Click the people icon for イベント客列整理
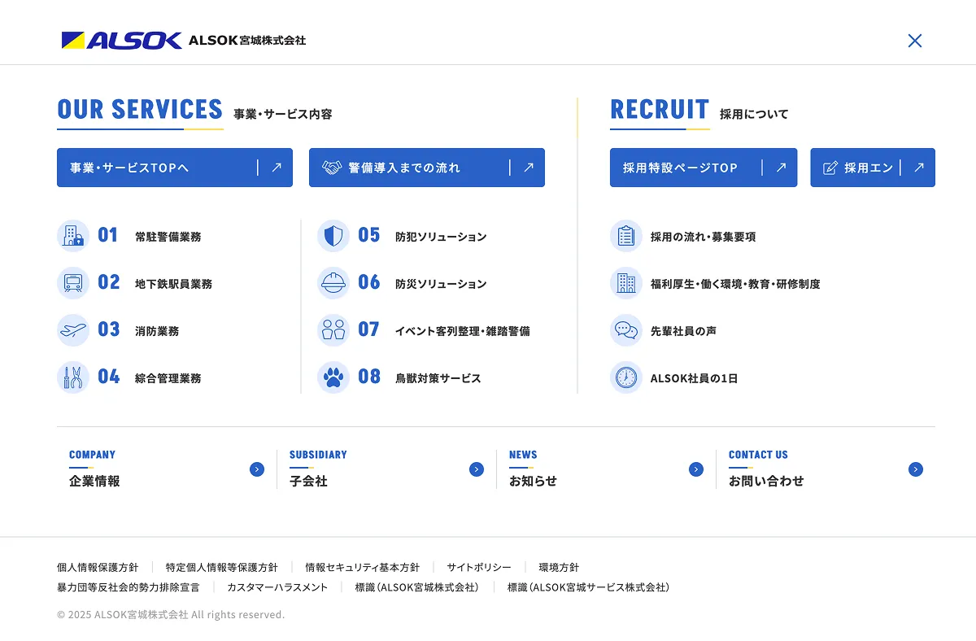The image size is (976, 641). point(333,330)
